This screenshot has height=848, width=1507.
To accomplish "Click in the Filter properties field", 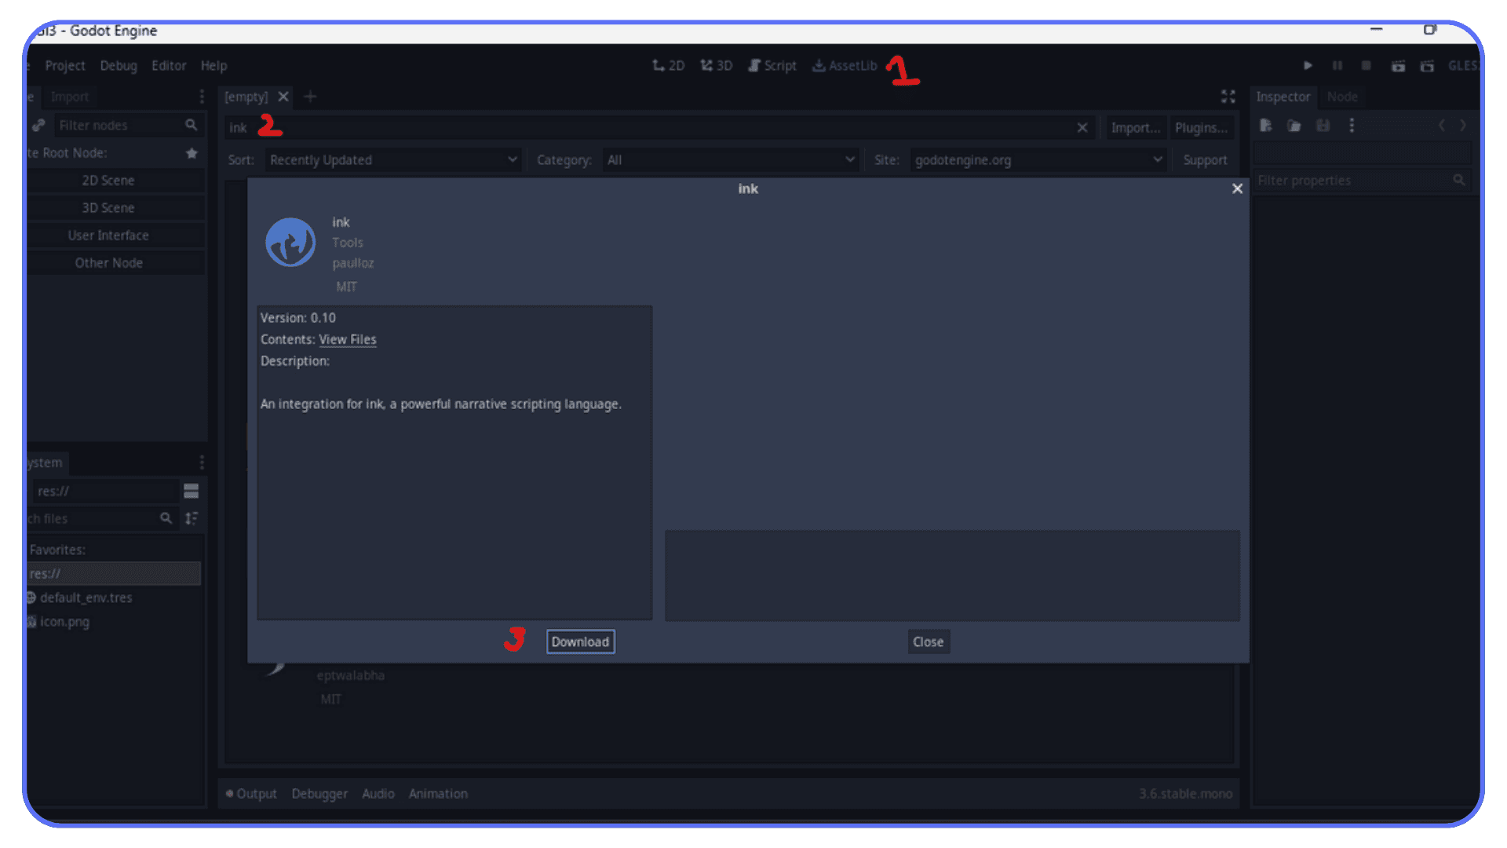I will coord(1358,180).
